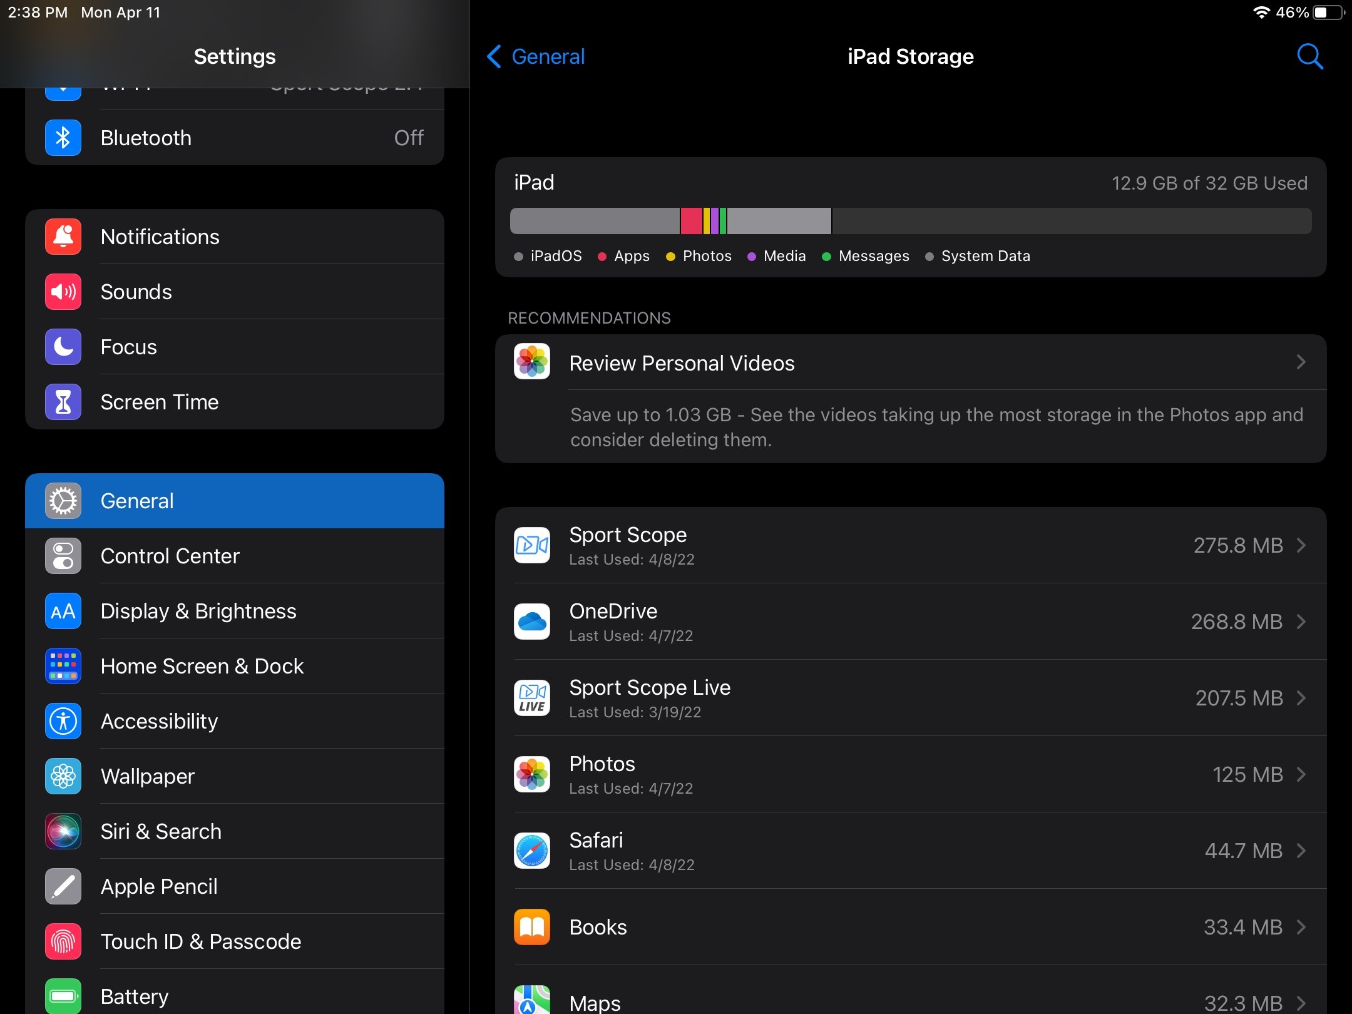
Task: Tap Last Used: 3/19/22 text
Action: 635,712
